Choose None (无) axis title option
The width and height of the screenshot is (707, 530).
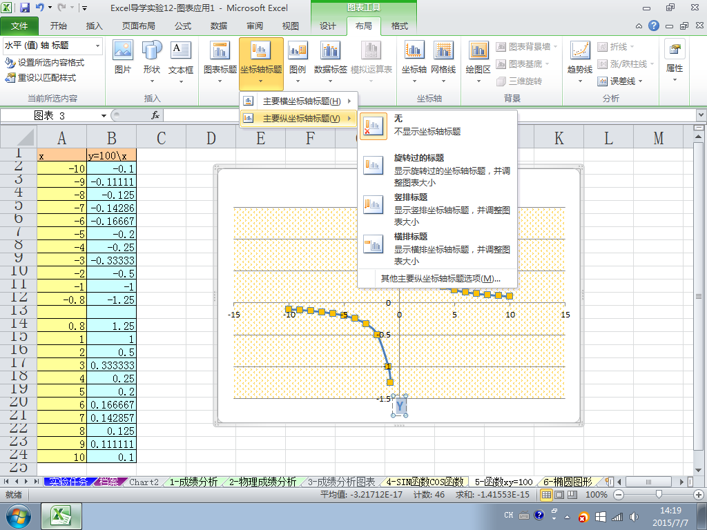click(x=437, y=126)
